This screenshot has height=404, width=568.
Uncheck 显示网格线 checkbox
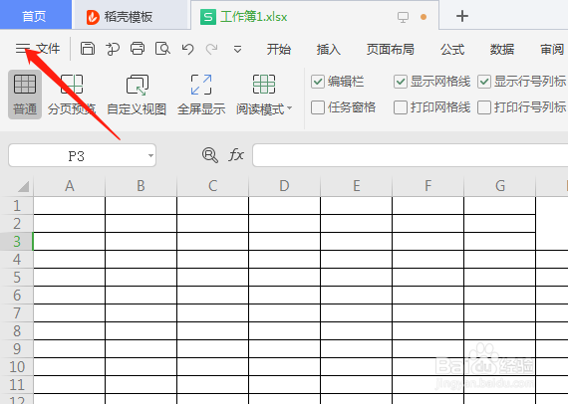[x=401, y=82]
